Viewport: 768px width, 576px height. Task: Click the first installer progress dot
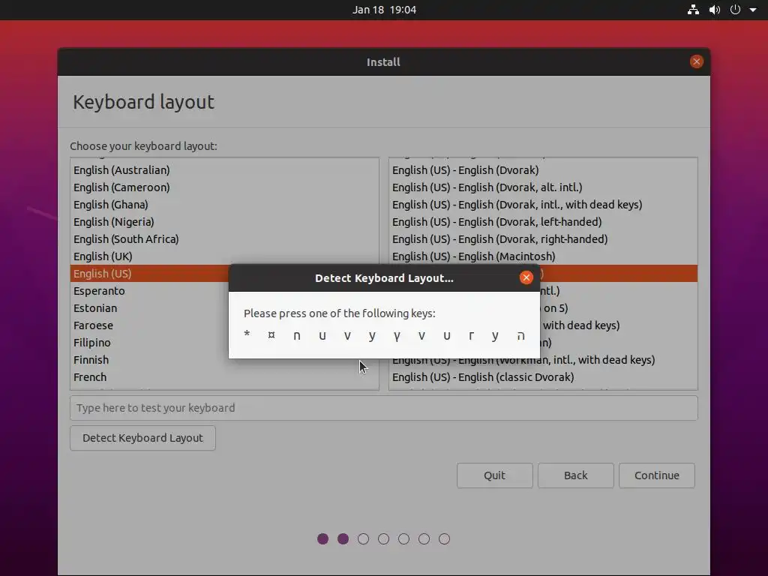(322, 538)
